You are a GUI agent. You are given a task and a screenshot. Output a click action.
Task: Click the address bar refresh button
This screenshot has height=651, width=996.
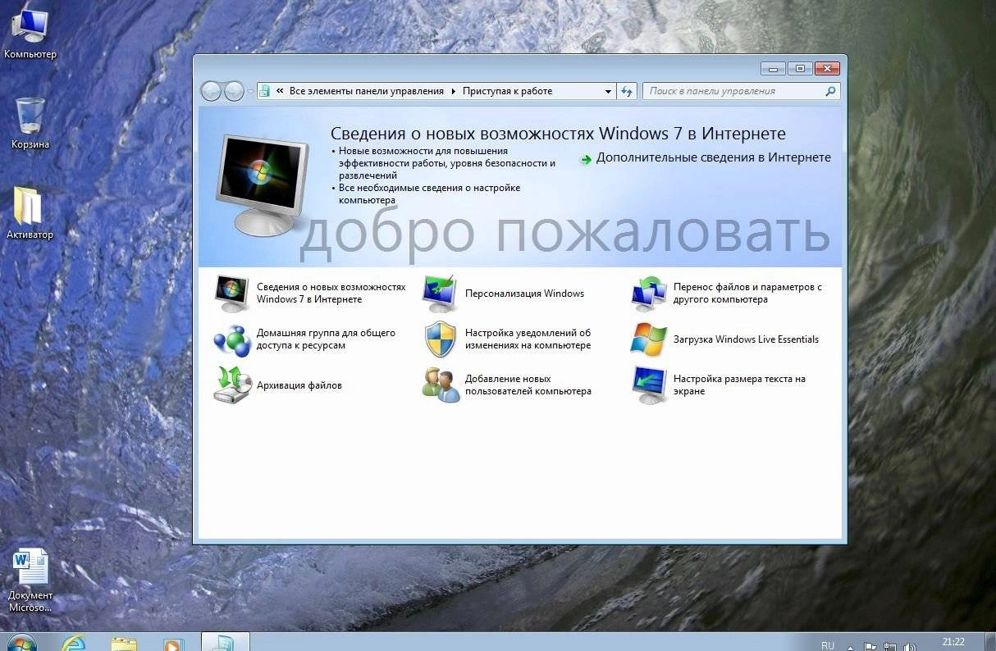pyautogui.click(x=627, y=92)
